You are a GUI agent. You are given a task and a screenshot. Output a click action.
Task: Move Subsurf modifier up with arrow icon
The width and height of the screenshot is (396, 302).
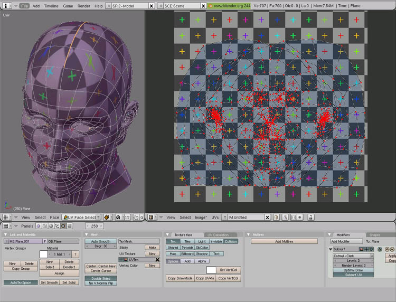click(386, 249)
